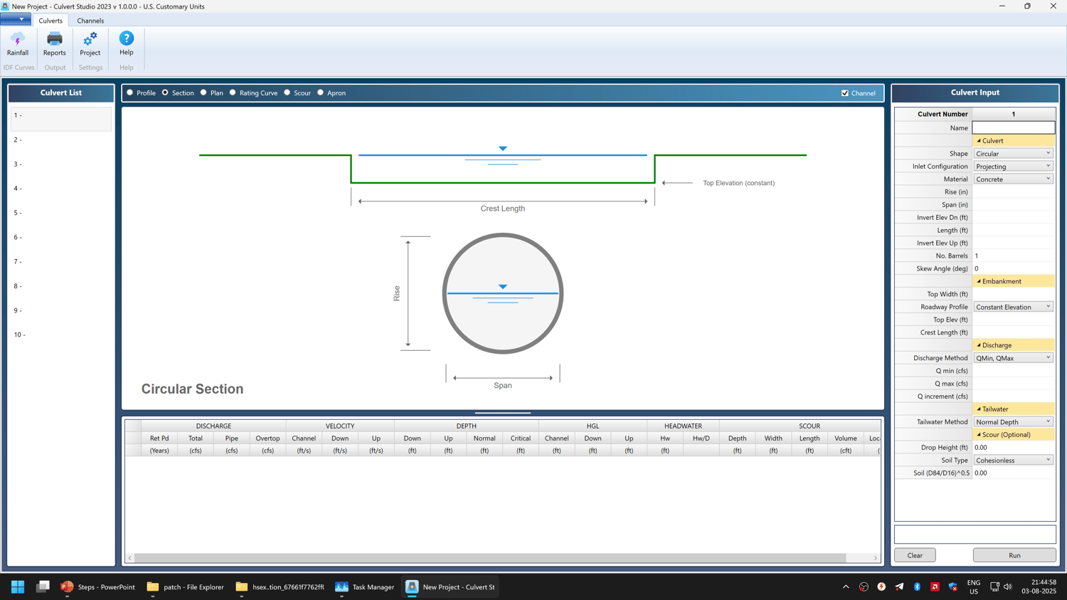Switch to patch - File Explorer taskbar button

click(185, 587)
